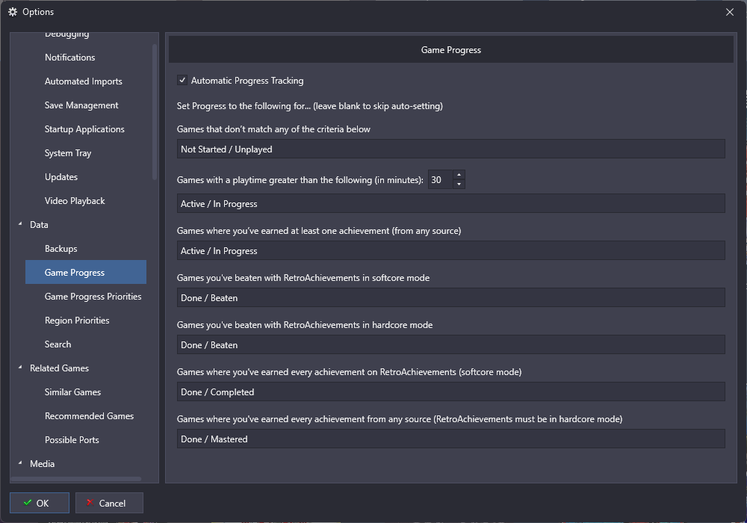Select Startup Applications in the sidebar
Viewport: 747px width, 523px height.
pos(84,129)
